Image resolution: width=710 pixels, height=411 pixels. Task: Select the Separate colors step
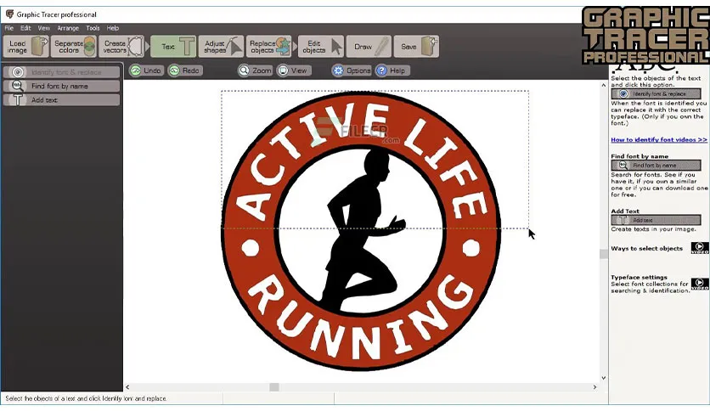(x=73, y=47)
